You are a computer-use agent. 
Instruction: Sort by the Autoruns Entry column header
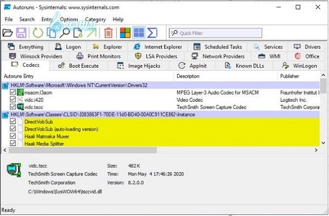coord(88,76)
